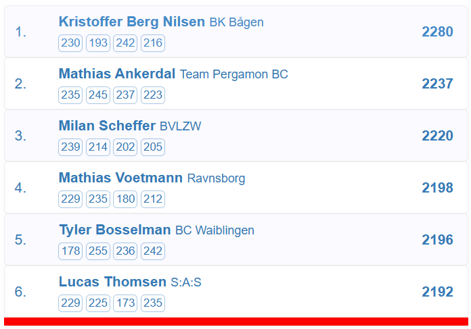Open Milan Scheffer's player link
The width and height of the screenshot is (471, 329).
[x=107, y=126]
